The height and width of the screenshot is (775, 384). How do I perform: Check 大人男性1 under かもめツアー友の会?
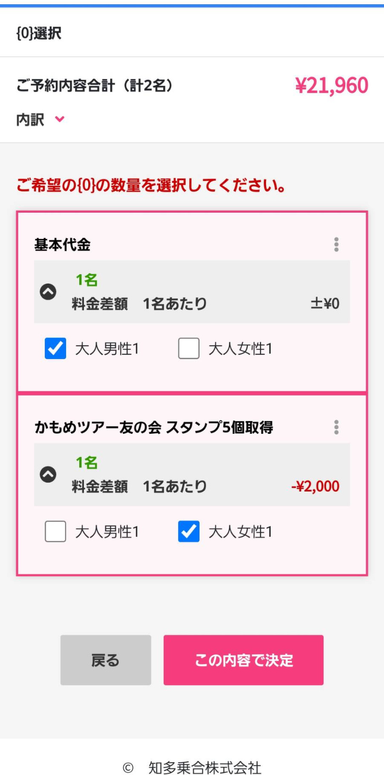56,531
